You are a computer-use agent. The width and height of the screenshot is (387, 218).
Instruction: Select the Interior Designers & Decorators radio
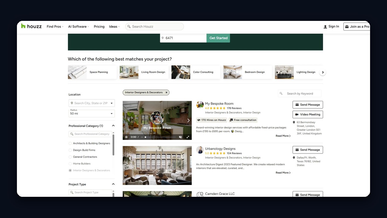(x=70, y=170)
